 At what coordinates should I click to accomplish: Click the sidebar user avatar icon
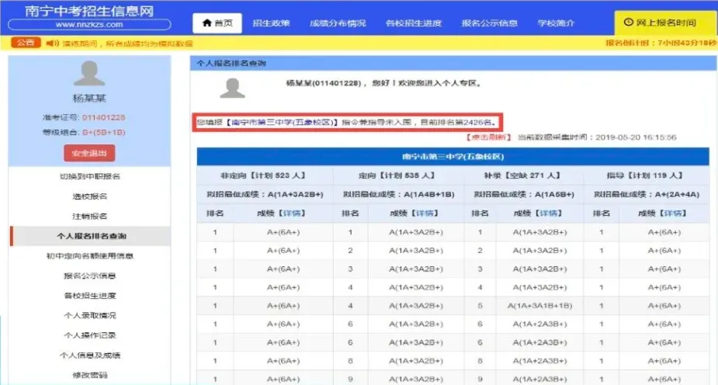pyautogui.click(x=89, y=73)
